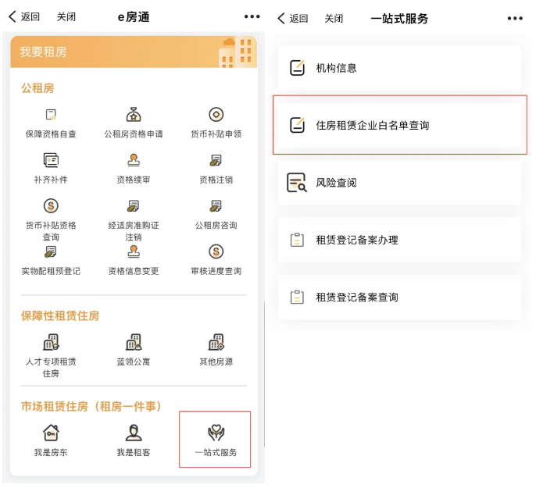This screenshot has width=536, height=499.
Task: Open 人才专项租赁住房 icon
Action: (51, 343)
